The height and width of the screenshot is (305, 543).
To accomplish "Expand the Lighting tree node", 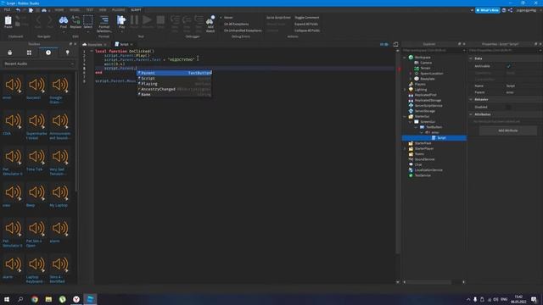I will point(405,89).
